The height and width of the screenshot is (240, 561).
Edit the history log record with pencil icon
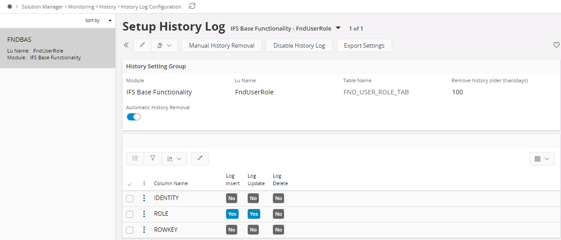point(142,45)
